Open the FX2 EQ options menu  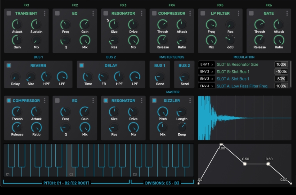(x=93, y=13)
